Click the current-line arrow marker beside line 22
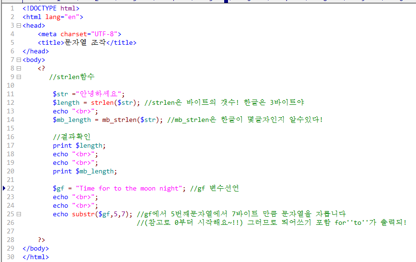This screenshot has height=262, width=416. pos(4,188)
